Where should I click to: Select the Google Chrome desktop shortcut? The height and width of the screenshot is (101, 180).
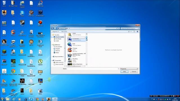pyautogui.click(x=13, y=72)
